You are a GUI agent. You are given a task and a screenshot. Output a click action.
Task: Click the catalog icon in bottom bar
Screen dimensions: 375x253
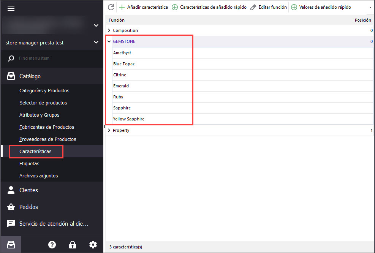(11, 245)
